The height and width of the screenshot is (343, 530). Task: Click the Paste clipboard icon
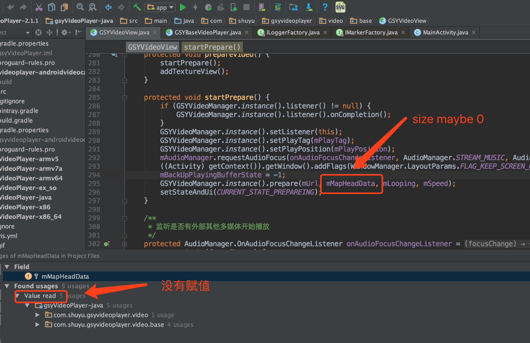[64, 7]
